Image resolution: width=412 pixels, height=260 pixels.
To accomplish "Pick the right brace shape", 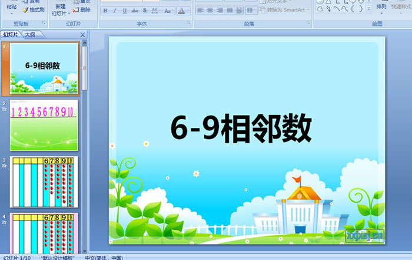I will pos(361,9).
